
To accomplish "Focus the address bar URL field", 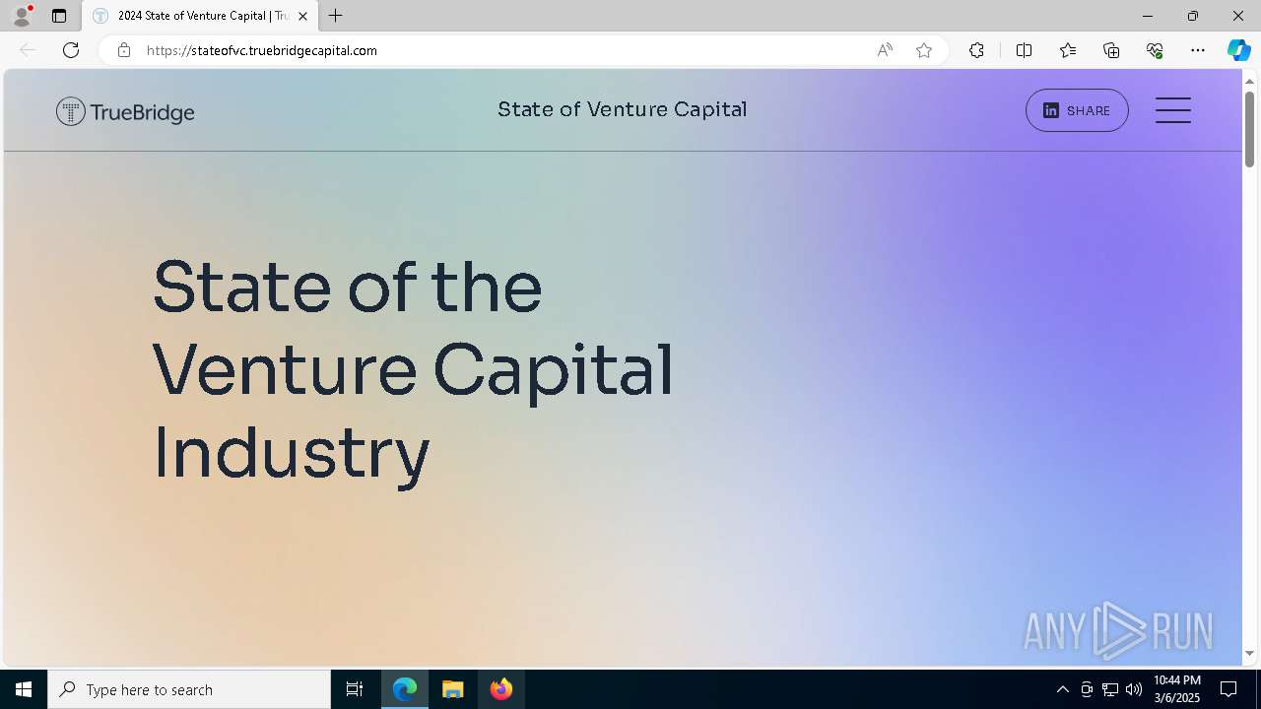I will point(502,50).
